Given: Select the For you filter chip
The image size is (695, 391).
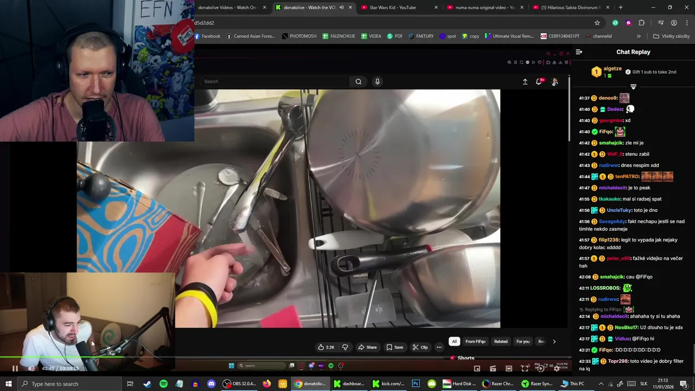Looking at the screenshot, I should point(523,342).
